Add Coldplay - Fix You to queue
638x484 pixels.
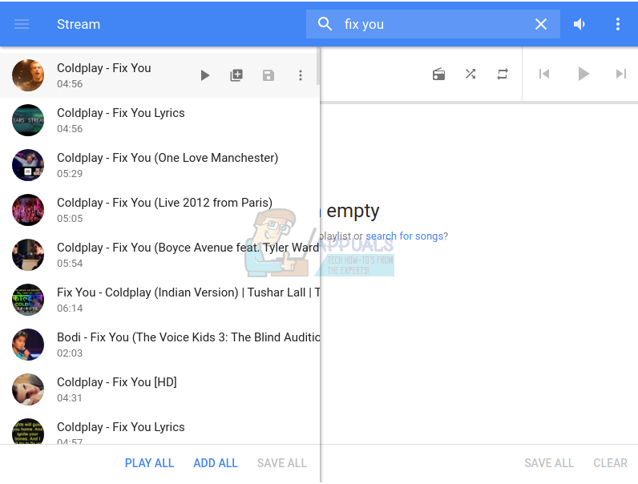pos(236,75)
